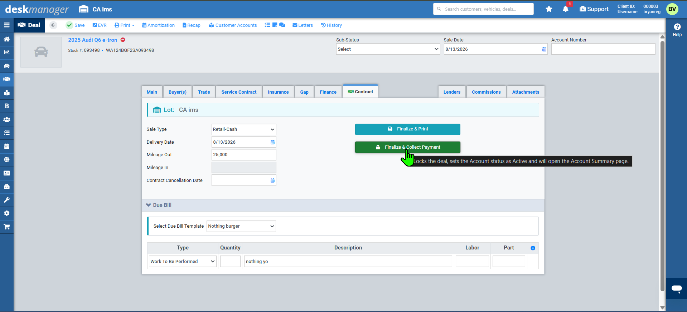Open Amortization from the toolbar

click(158, 25)
